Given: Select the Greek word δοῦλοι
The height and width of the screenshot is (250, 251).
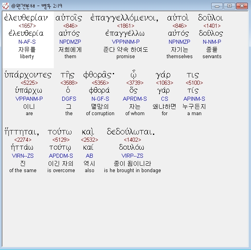Looking at the screenshot, I should coord(210,18).
